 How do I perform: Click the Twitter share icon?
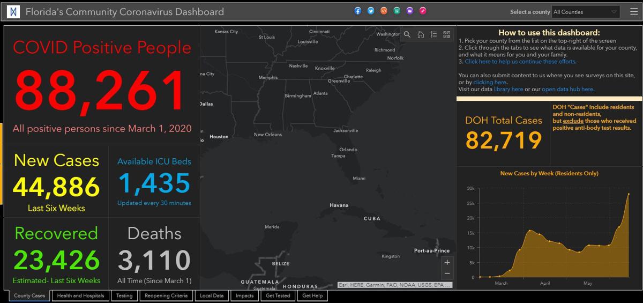coord(371,11)
